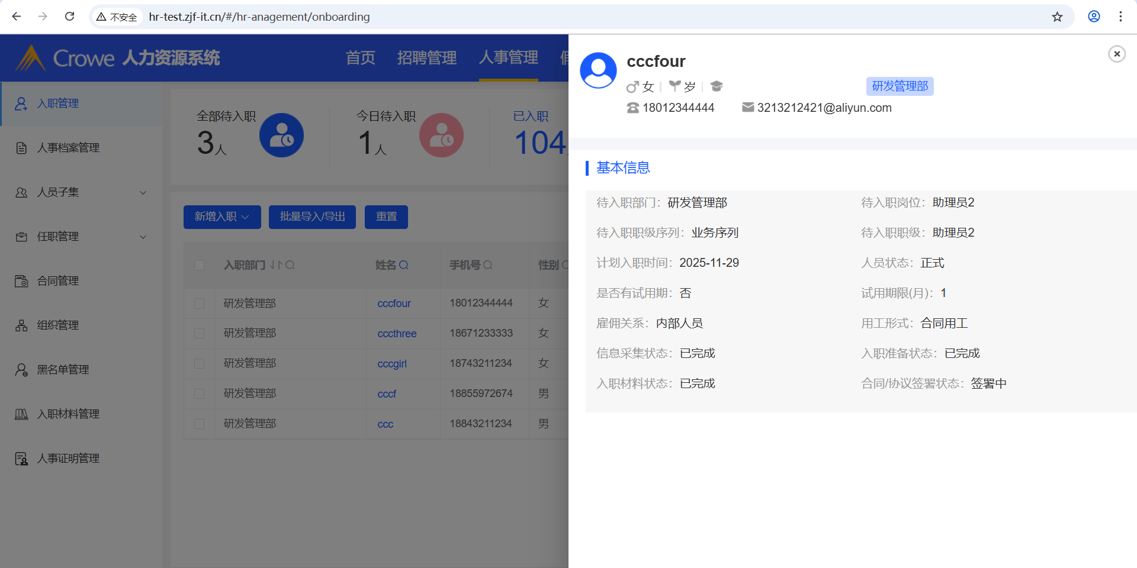1137x568 pixels.
Task: Switch to the 招聘管理 top navigation tab
Action: pyautogui.click(x=426, y=58)
